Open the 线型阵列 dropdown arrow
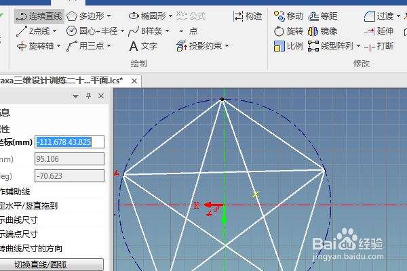 (358, 46)
